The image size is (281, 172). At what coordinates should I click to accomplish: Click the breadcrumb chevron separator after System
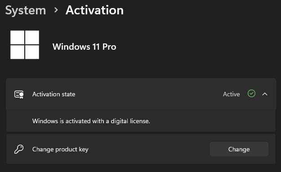(56, 10)
